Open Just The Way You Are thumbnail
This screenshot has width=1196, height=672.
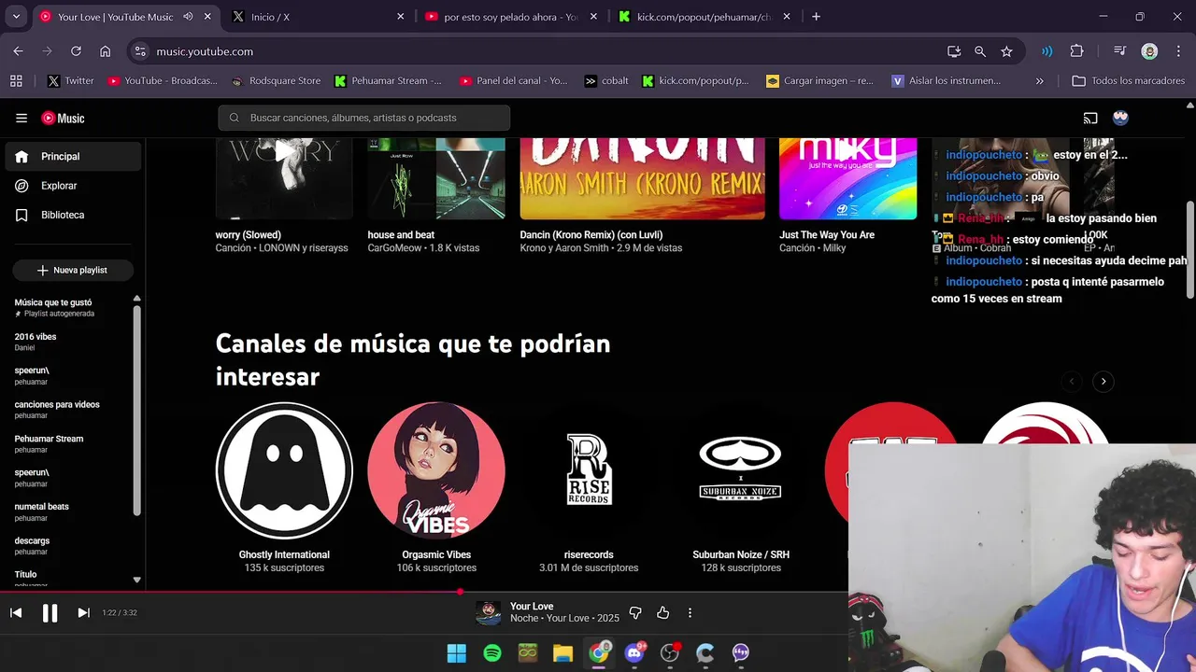tap(848, 178)
